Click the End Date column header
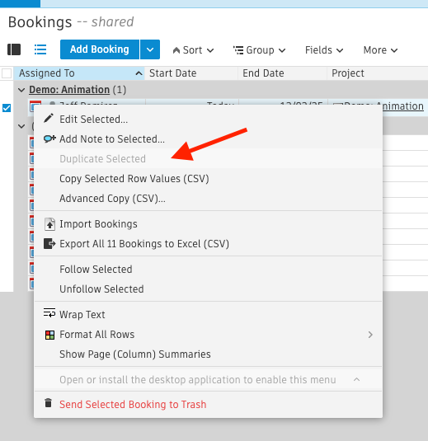The width and height of the screenshot is (428, 441). point(283,73)
